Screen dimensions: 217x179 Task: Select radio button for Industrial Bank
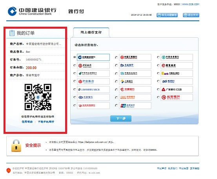coord(75,97)
